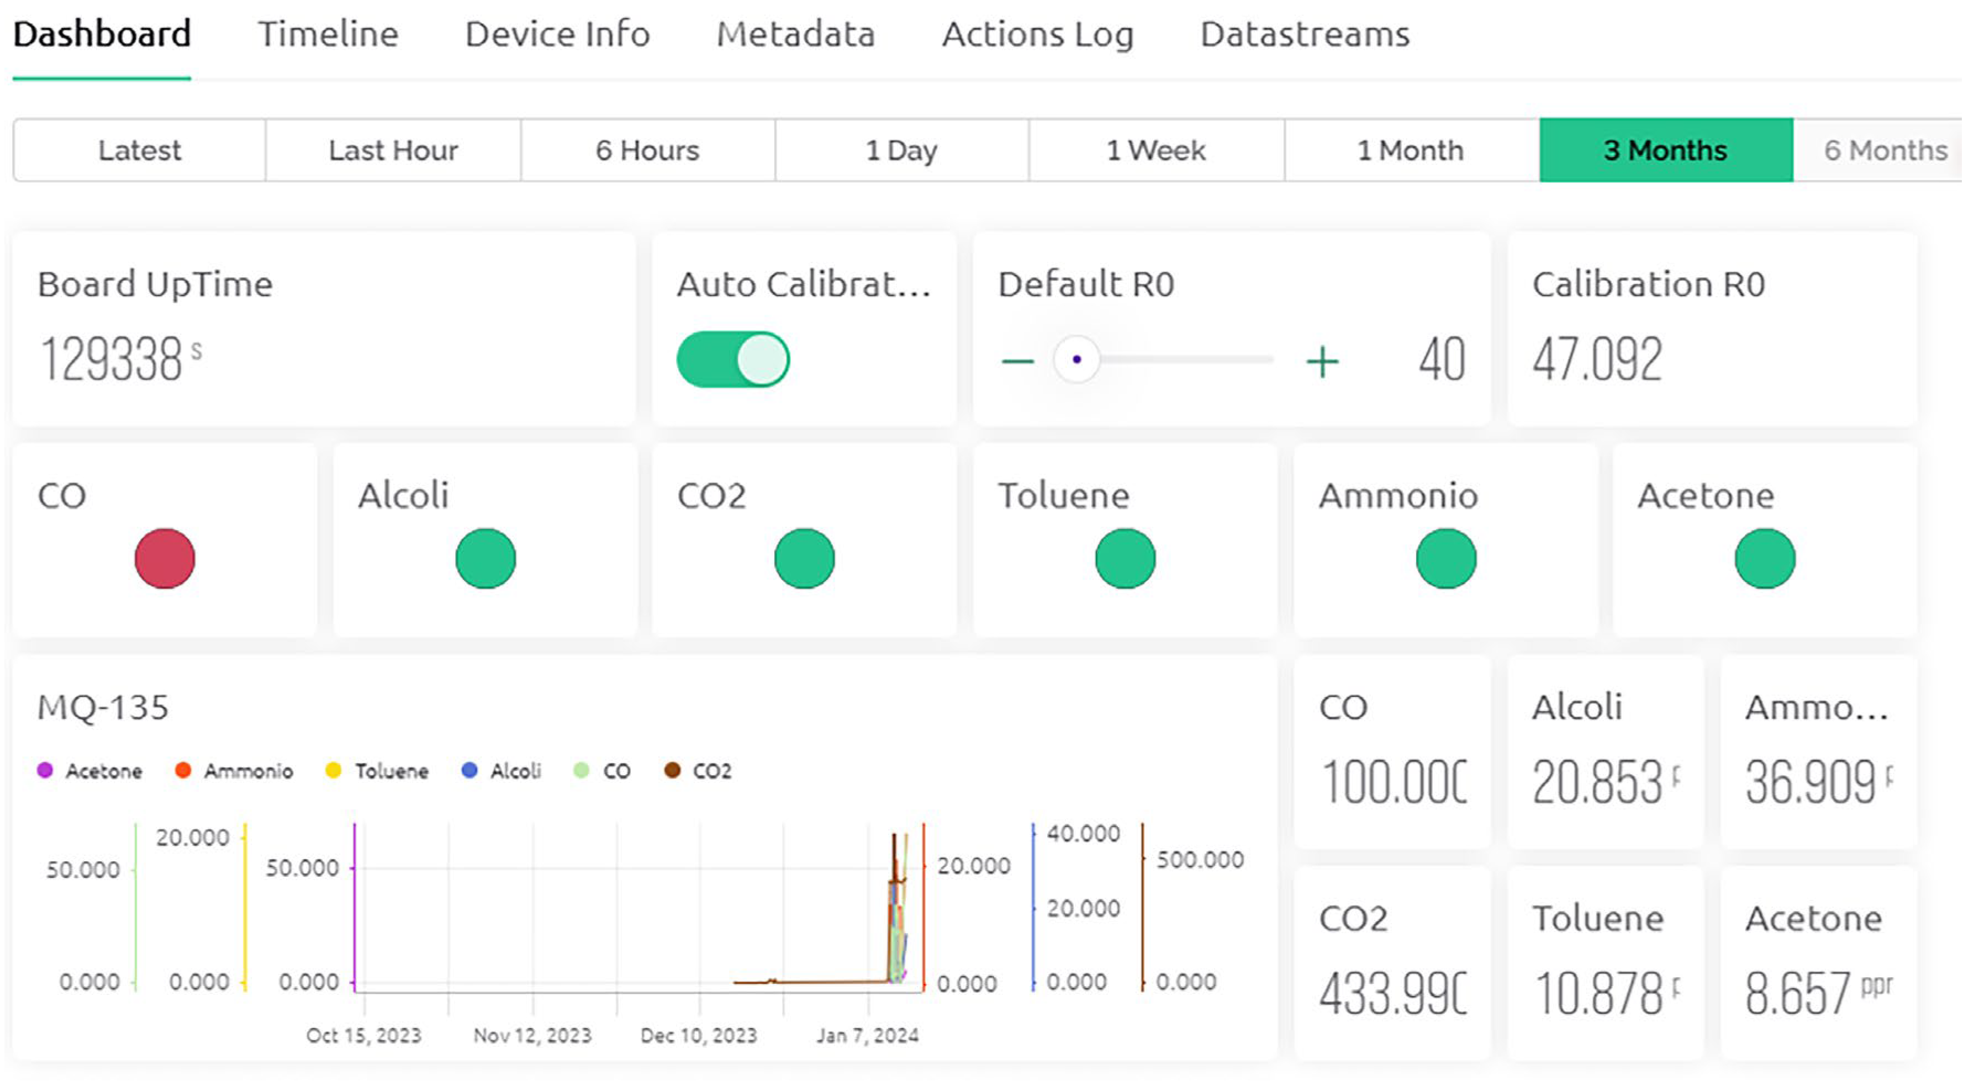Choose the 6 Months time range
Screen dimensions: 1979x1081
[x=1885, y=150]
